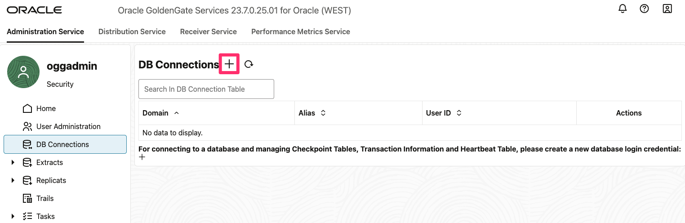This screenshot has width=685, height=223.
Task: Refresh the DB Connections list
Action: [249, 65]
